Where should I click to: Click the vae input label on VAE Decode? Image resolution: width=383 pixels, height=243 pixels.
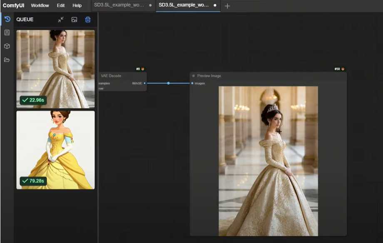pos(101,88)
